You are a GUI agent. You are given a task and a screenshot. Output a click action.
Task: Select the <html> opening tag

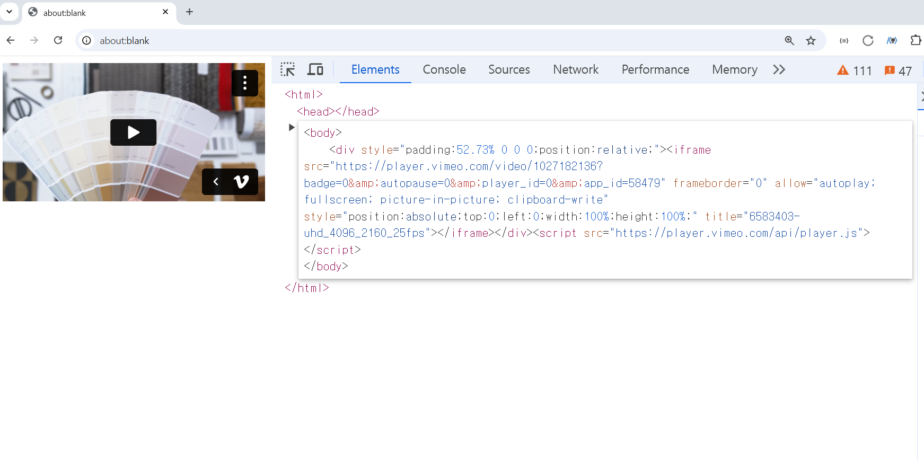click(304, 94)
